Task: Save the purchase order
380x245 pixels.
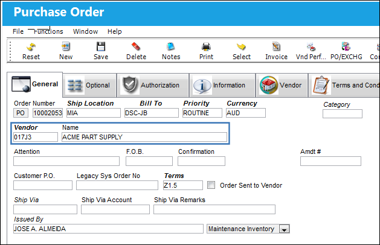Action: [101, 46]
